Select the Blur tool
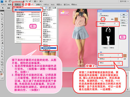The image size is (130, 97). tap(2, 46)
